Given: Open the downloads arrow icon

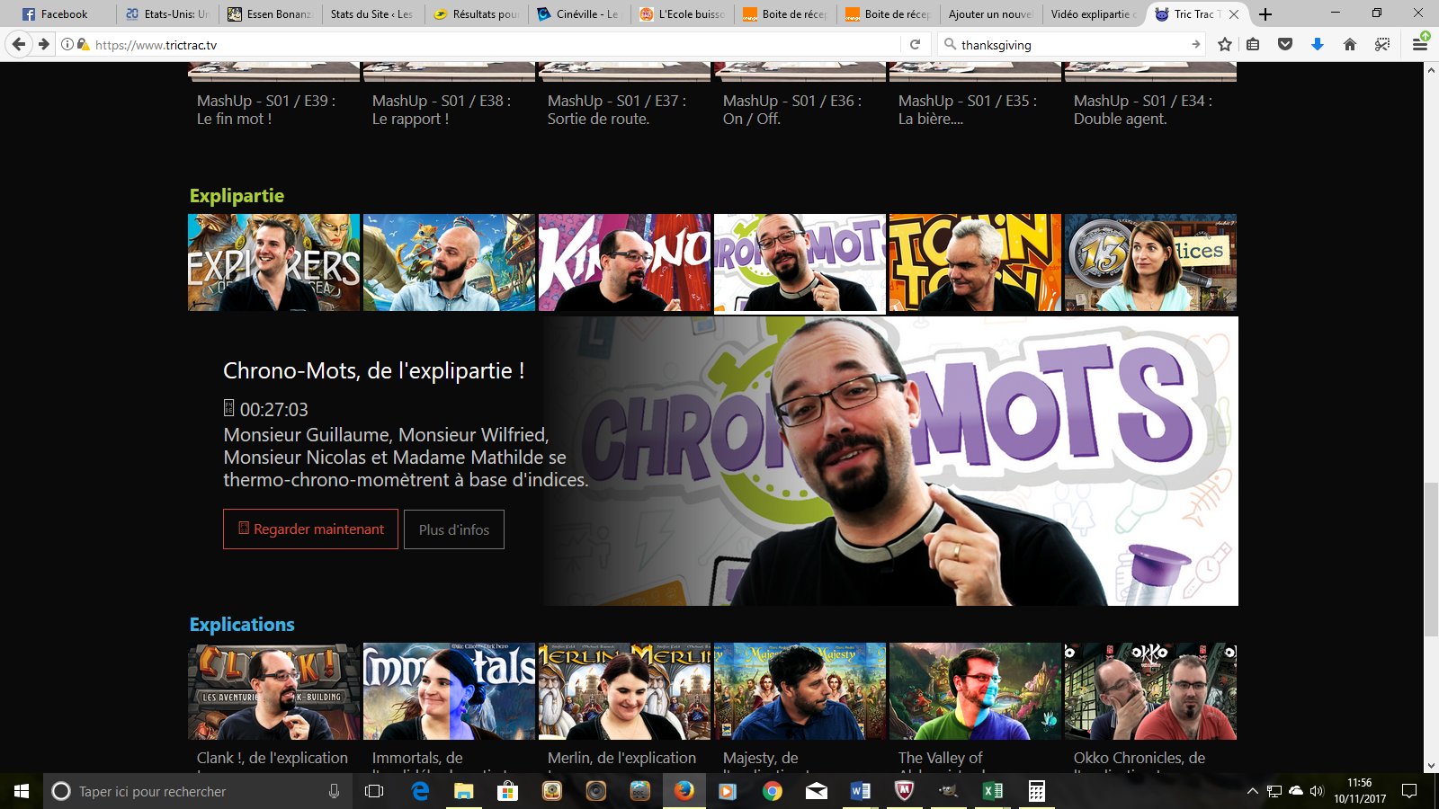Looking at the screenshot, I should pos(1318,44).
